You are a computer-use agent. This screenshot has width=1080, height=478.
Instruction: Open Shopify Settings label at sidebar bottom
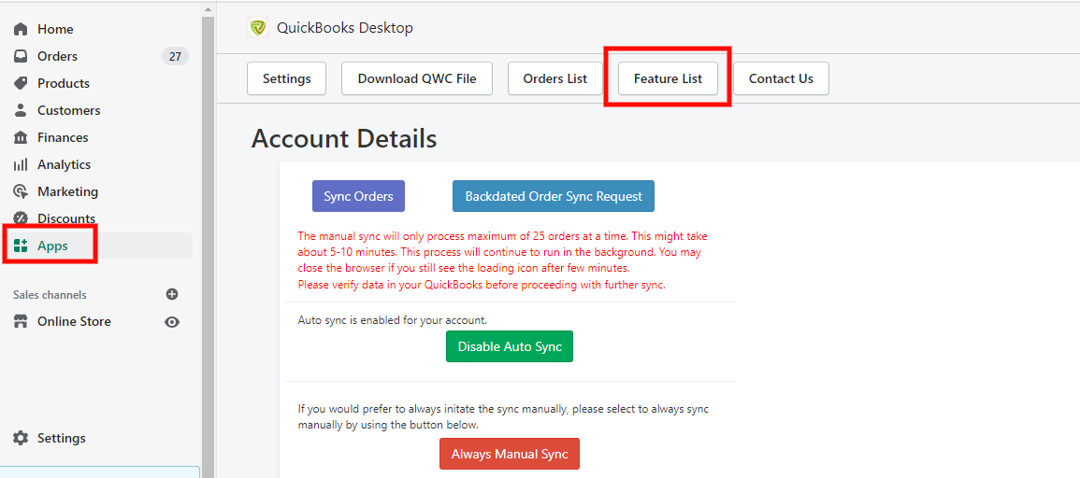point(62,438)
